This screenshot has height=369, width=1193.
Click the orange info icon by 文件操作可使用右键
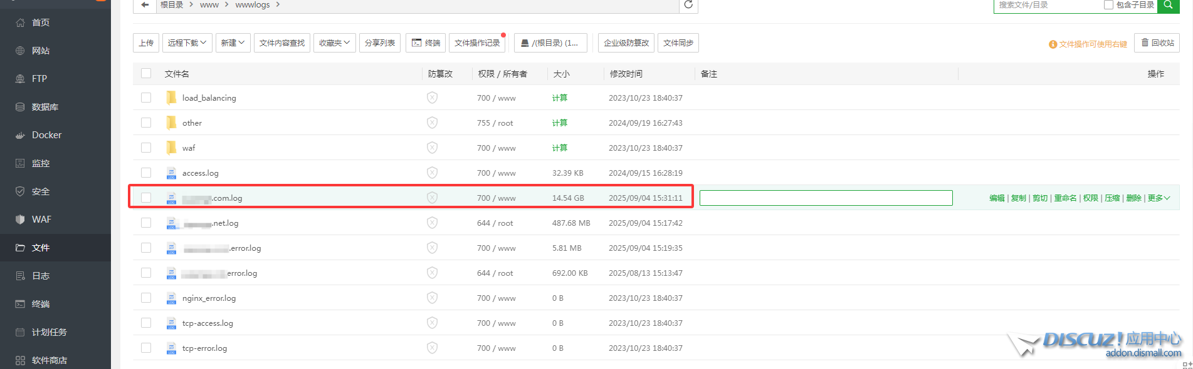1053,44
